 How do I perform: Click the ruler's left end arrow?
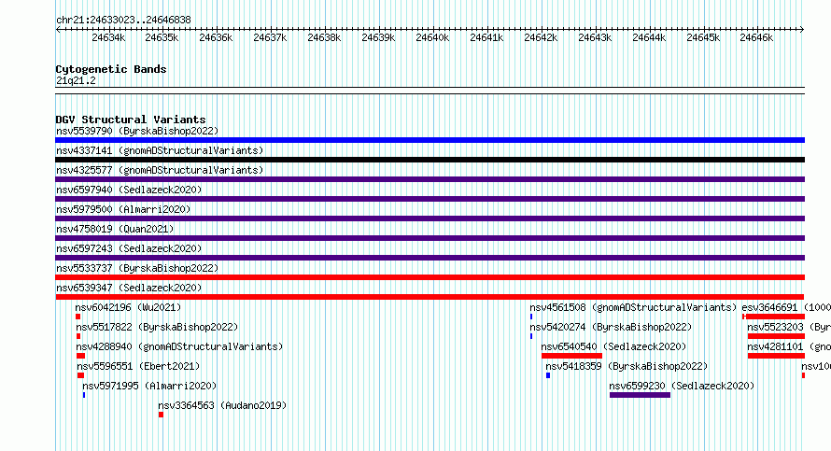[x=58, y=30]
